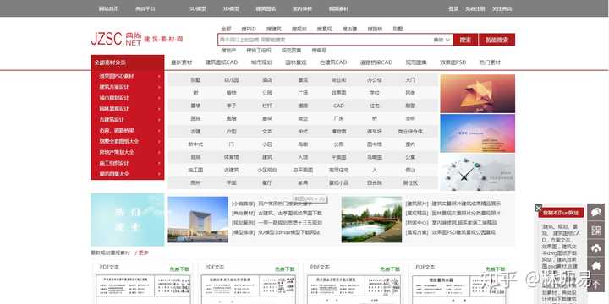Click the house icon in floating sidebar

pos(596,266)
